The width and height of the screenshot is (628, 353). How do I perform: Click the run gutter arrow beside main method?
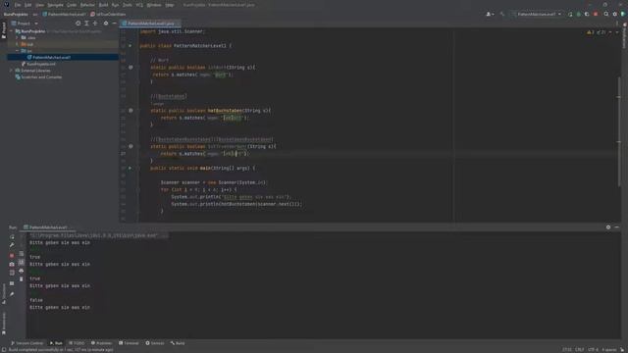(130, 168)
